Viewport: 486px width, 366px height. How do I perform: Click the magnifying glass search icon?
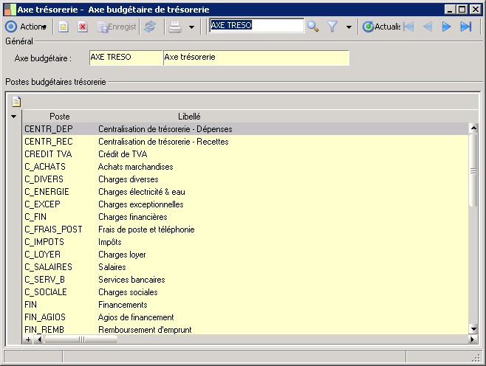[313, 27]
